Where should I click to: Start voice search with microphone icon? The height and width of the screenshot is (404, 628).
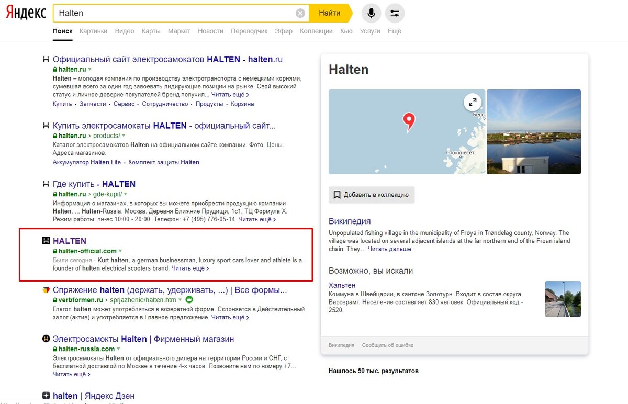372,13
